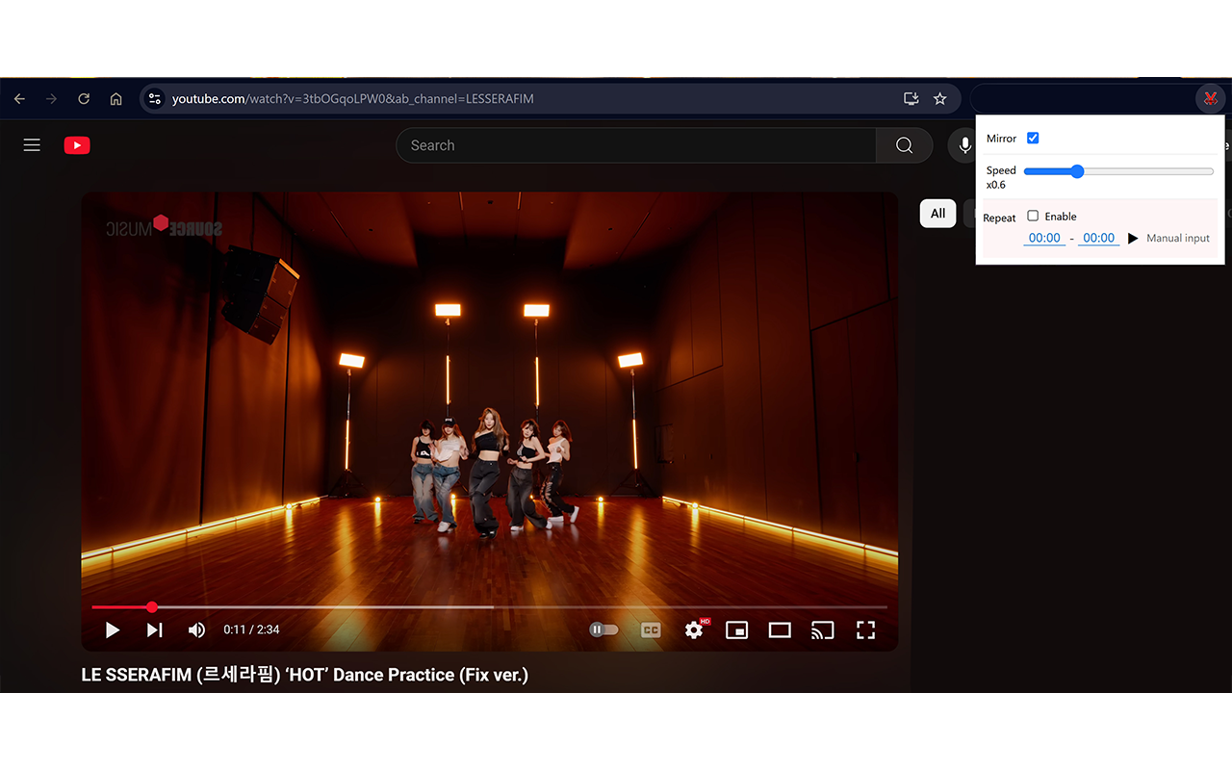Image resolution: width=1232 pixels, height=770 pixels.
Task: Click the video progress bar
Action: (x=489, y=607)
